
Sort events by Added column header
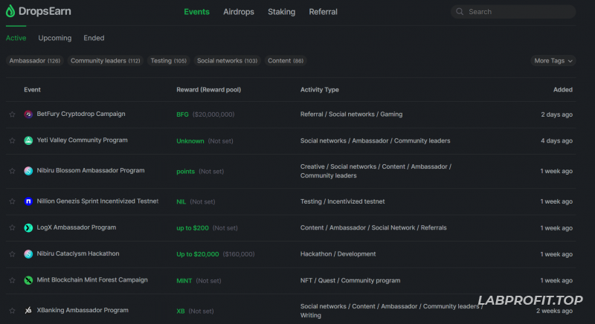coord(562,90)
